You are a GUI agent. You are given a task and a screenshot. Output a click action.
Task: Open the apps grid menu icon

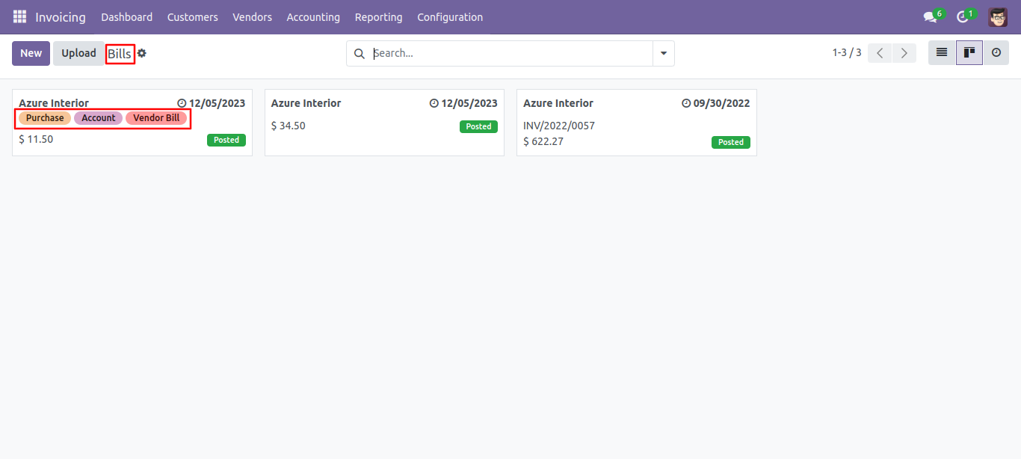pyautogui.click(x=19, y=16)
